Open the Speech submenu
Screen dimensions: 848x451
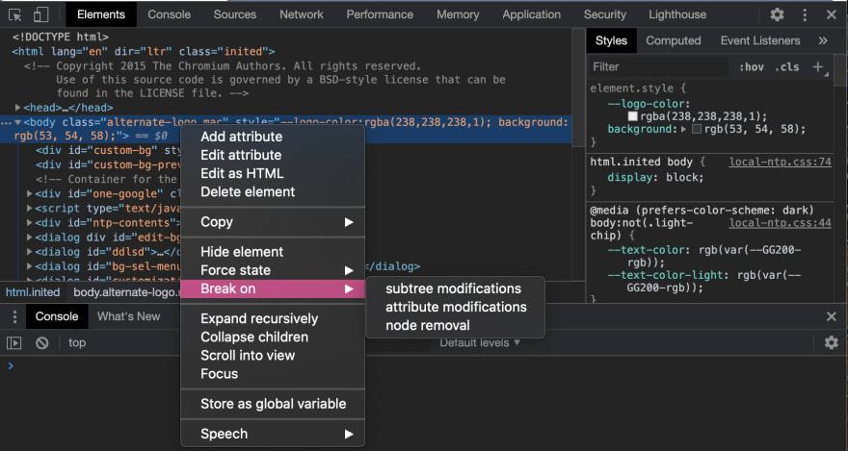tap(273, 435)
